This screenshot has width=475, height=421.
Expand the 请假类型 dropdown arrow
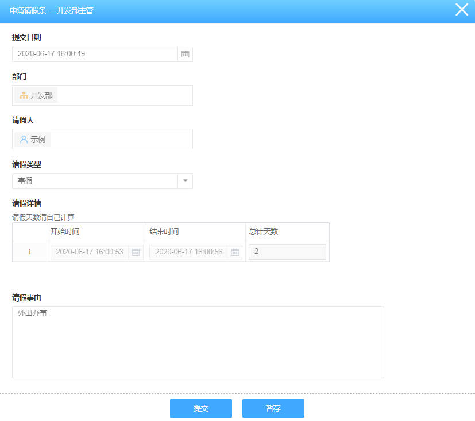[185, 181]
